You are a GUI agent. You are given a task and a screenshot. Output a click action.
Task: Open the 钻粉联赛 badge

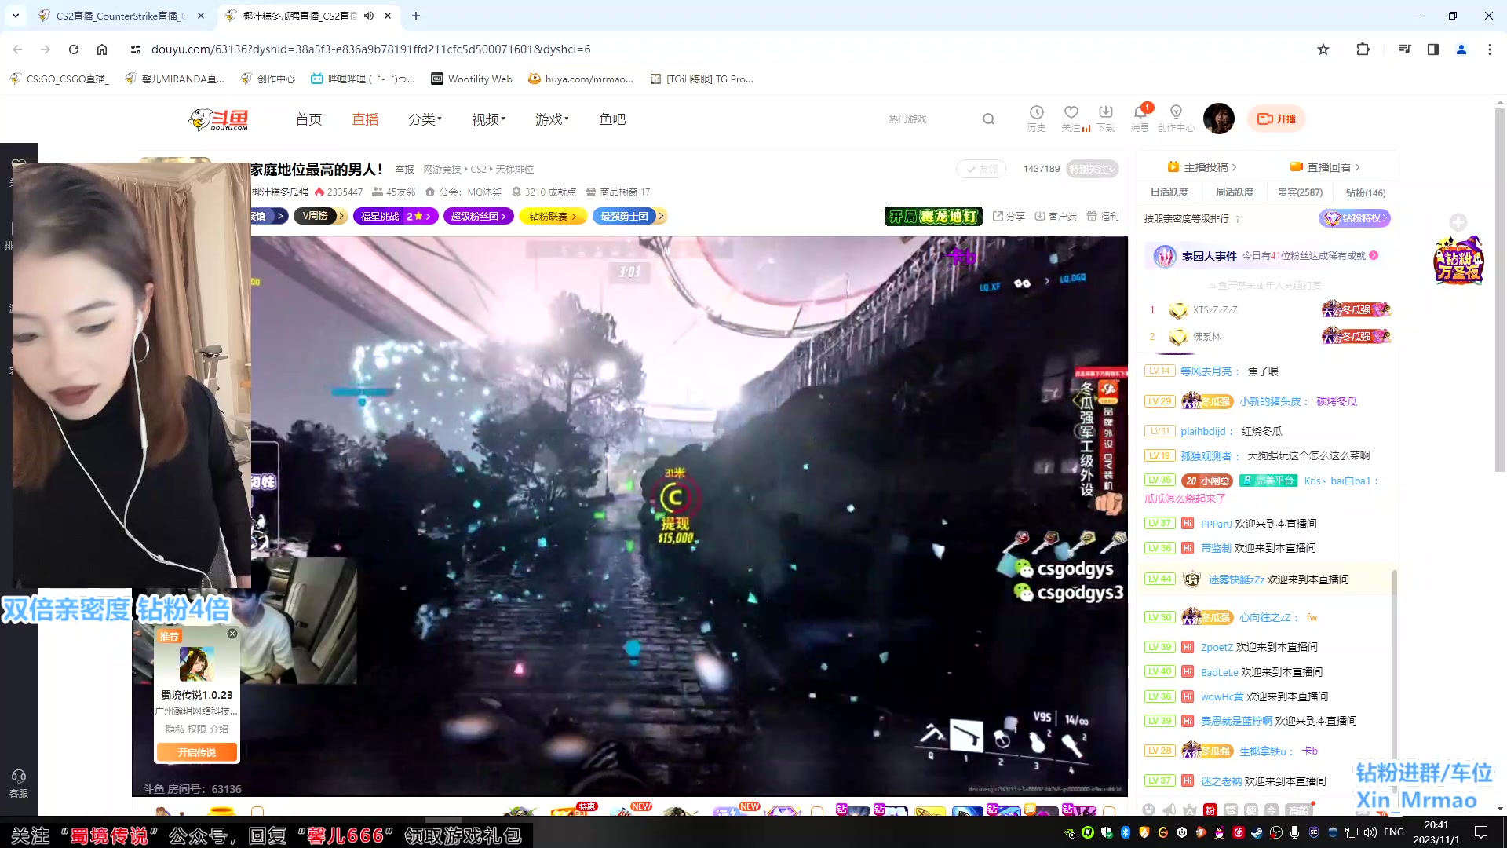553,216
